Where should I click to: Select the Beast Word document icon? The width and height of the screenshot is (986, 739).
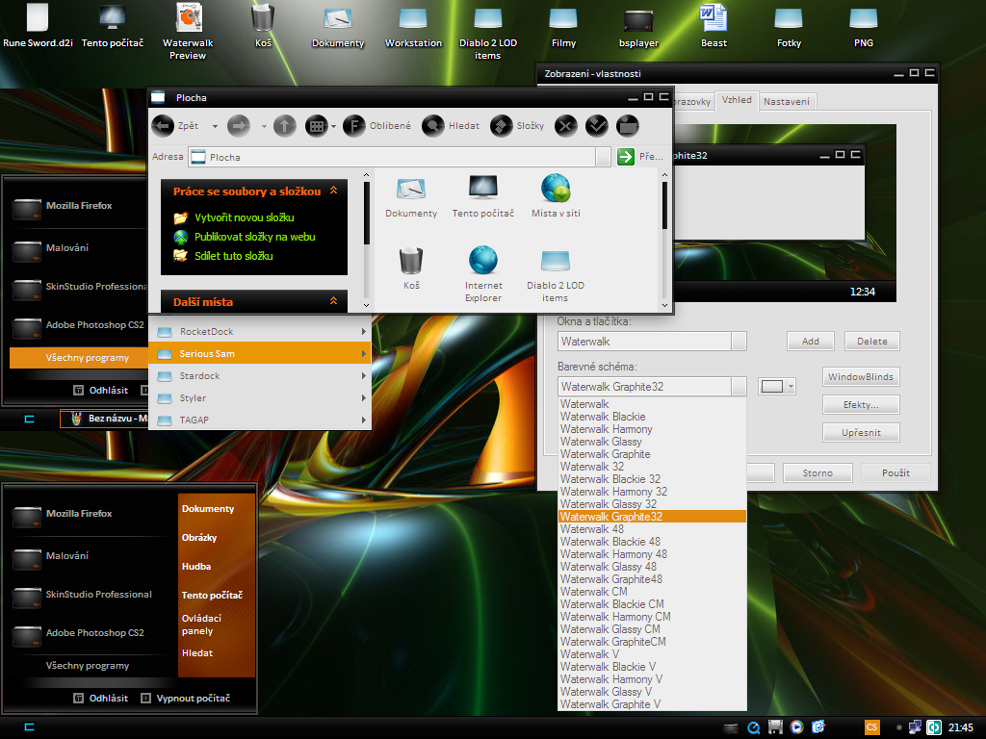714,26
